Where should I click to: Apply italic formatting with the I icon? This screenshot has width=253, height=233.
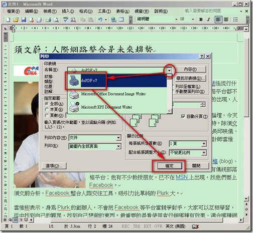point(208,20)
